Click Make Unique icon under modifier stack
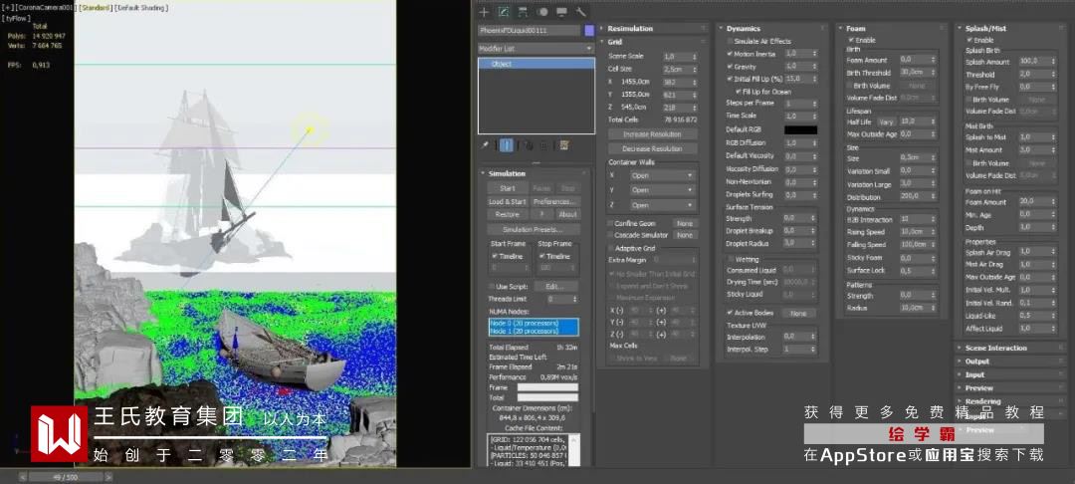The width and height of the screenshot is (1075, 484). (x=530, y=145)
